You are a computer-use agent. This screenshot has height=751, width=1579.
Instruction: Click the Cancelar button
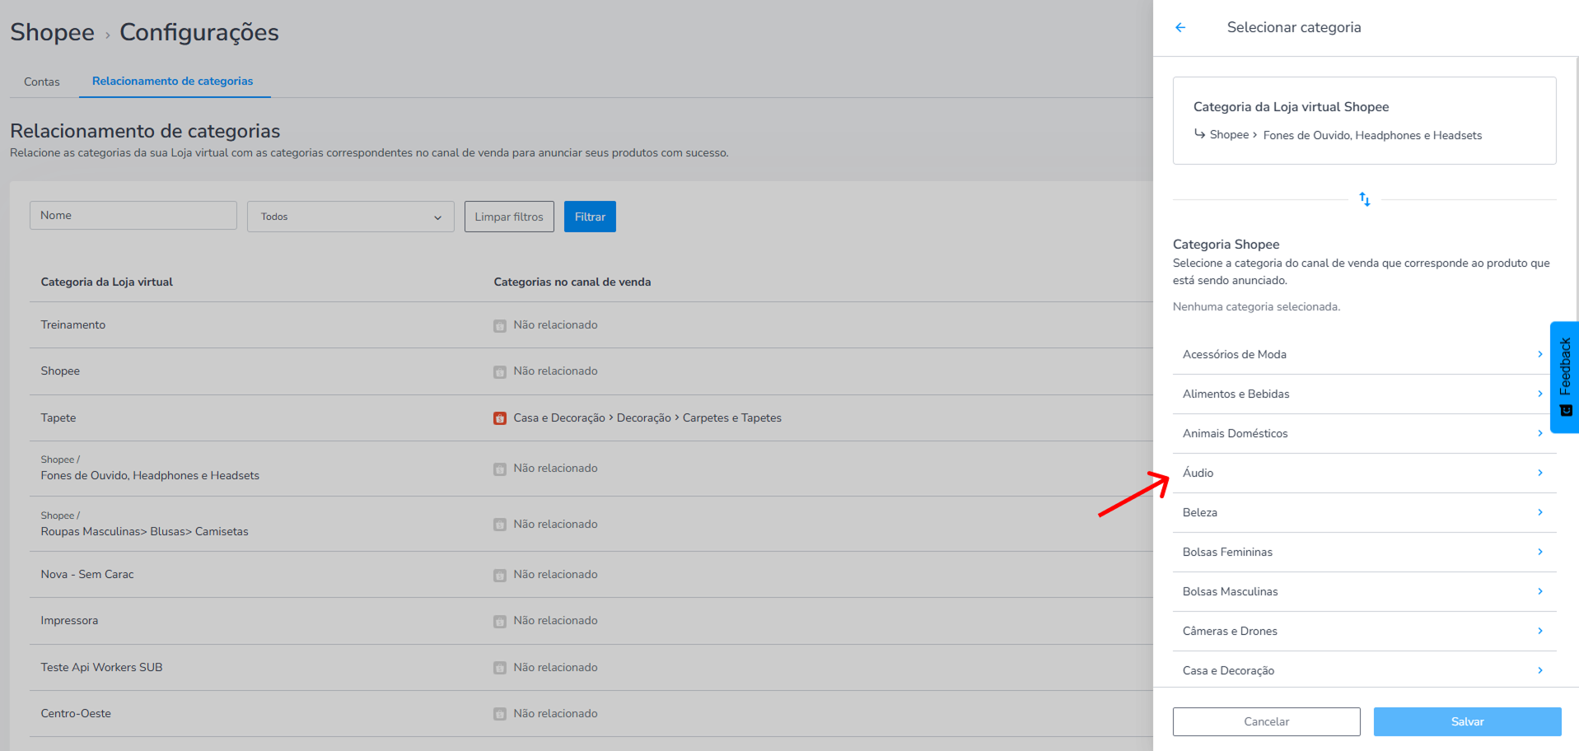(1267, 721)
